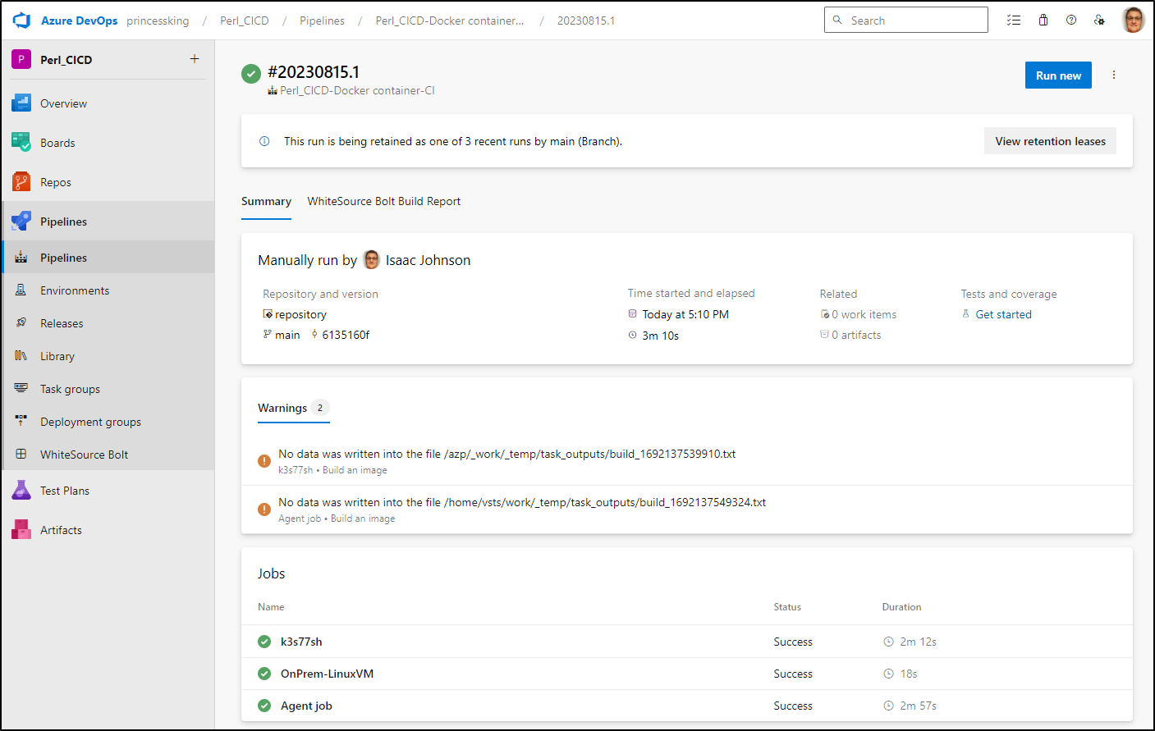
Task: Click inside the Search field
Action: point(905,21)
